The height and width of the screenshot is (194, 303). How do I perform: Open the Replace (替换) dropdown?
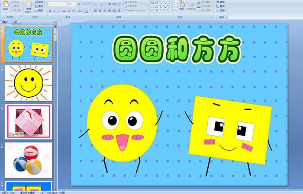click(221, 6)
